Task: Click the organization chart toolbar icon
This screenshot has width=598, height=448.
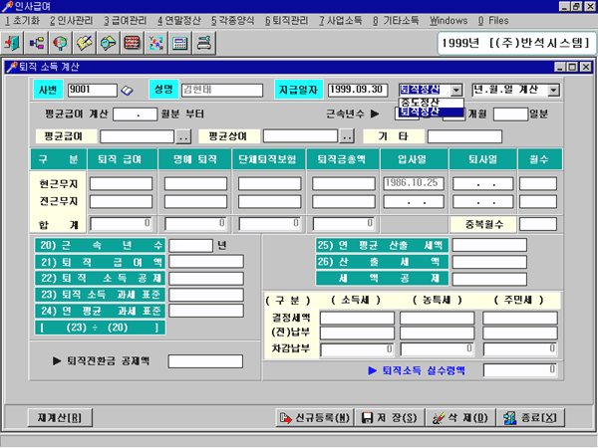Action: (37, 43)
